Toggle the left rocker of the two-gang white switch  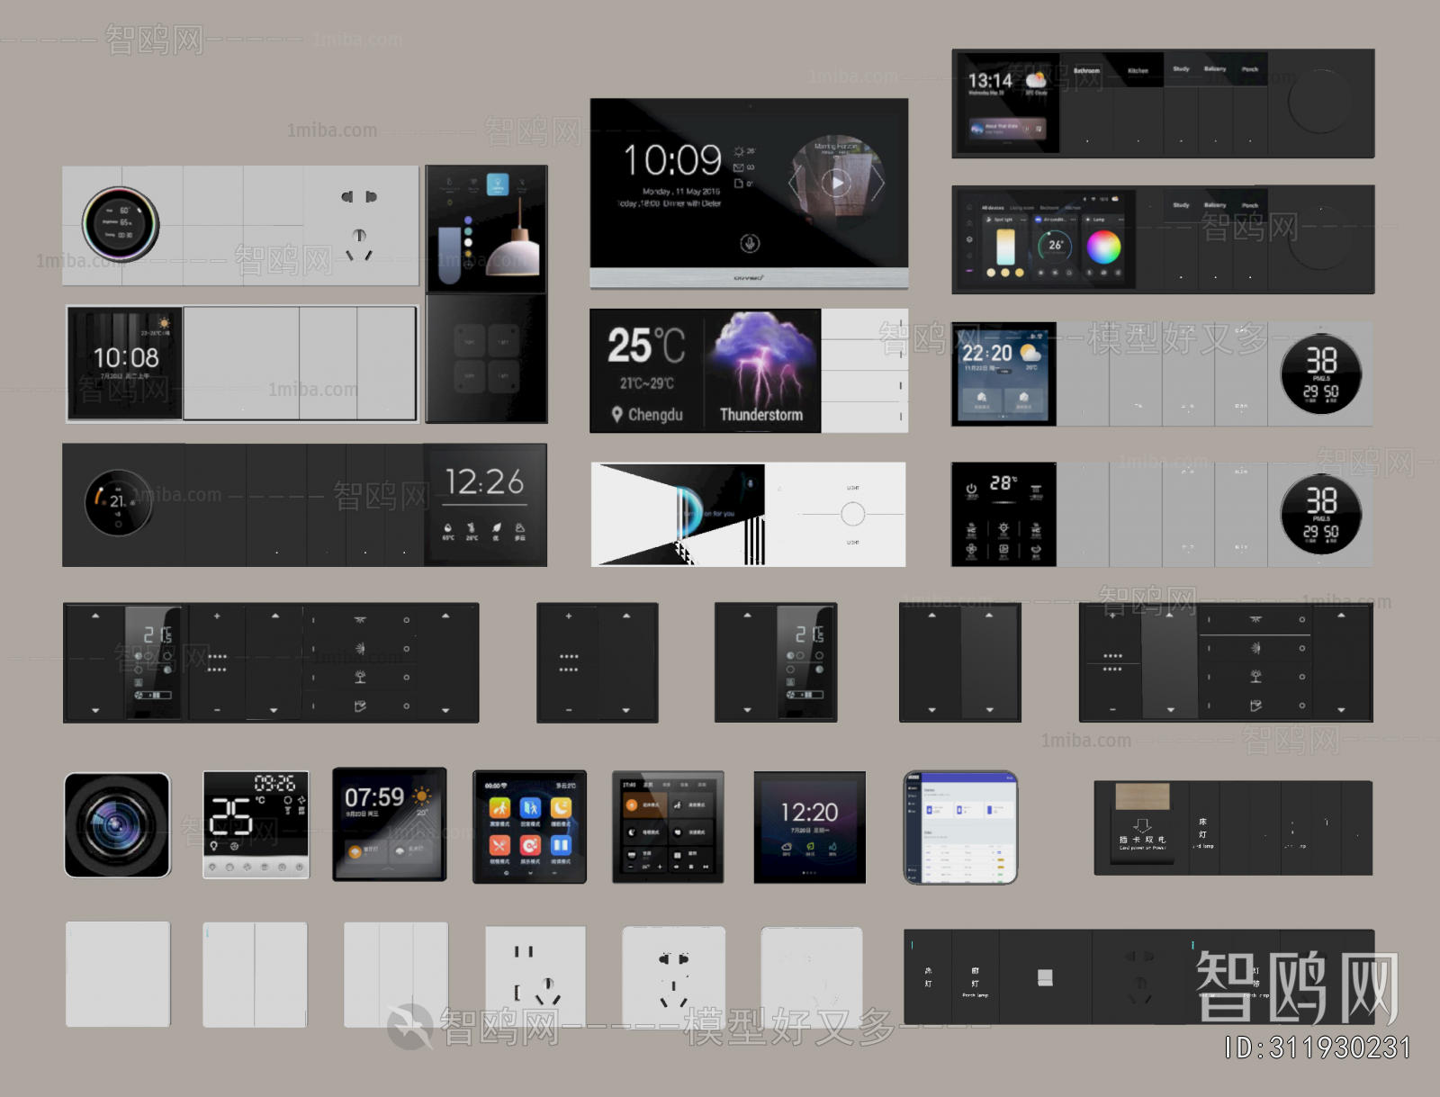click(229, 974)
